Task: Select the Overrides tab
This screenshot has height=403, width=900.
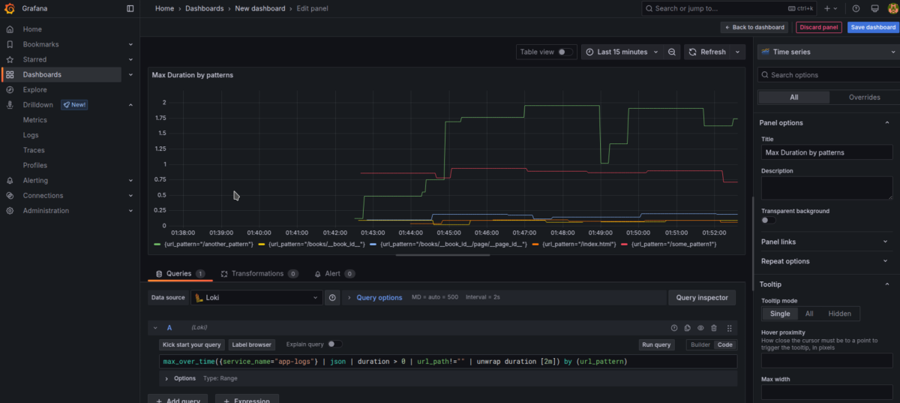Action: [x=863, y=98]
